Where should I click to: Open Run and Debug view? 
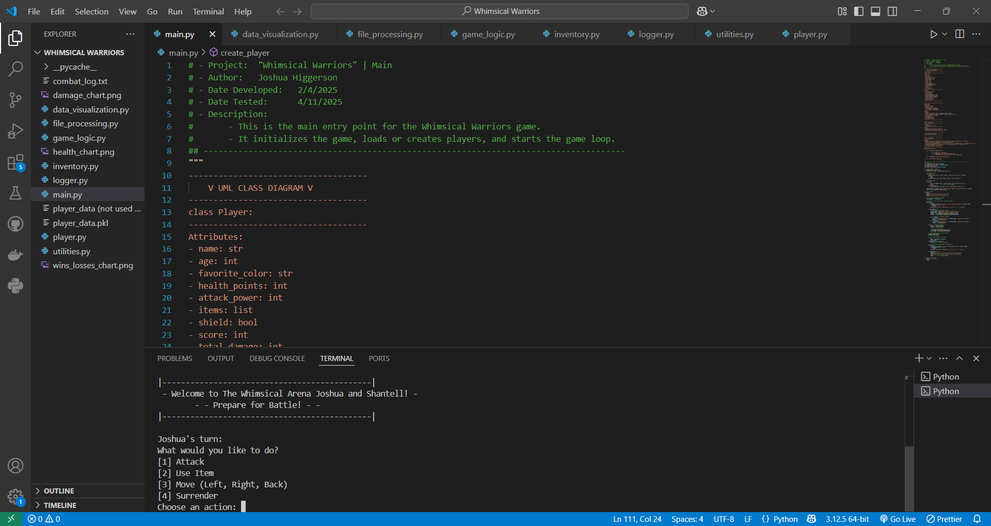15,131
